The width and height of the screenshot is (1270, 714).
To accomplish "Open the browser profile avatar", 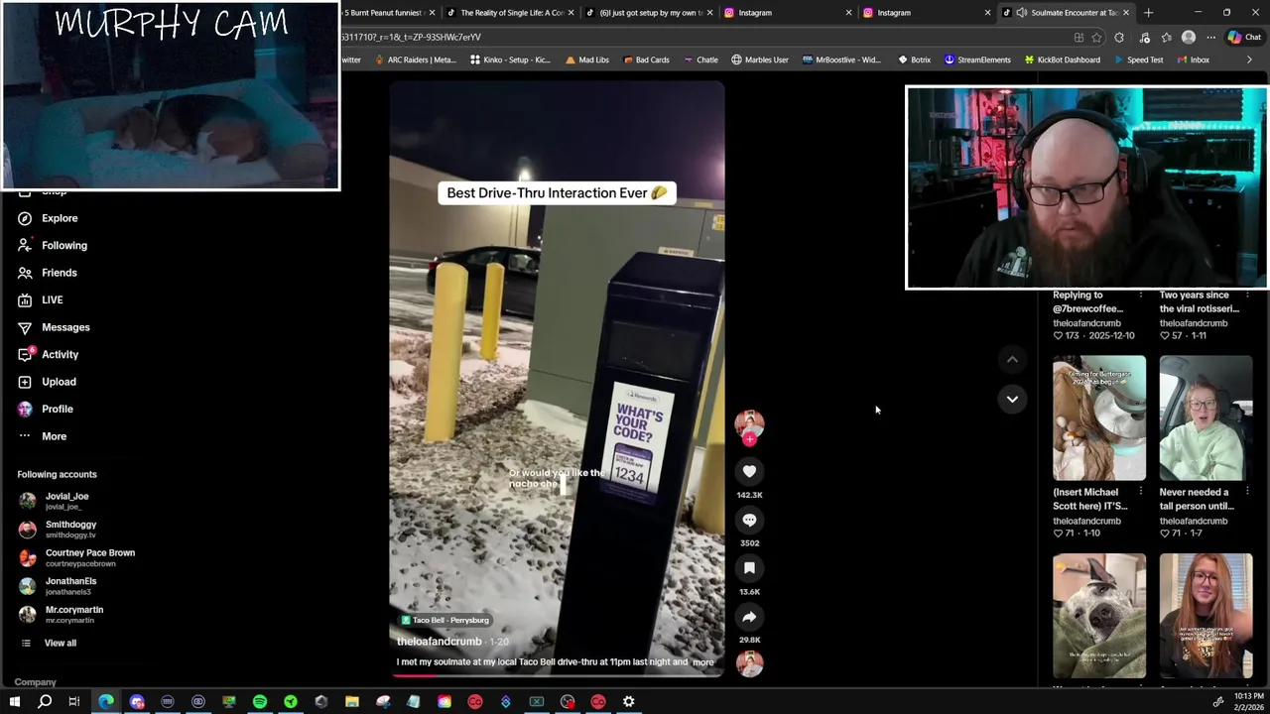I will click(1189, 38).
